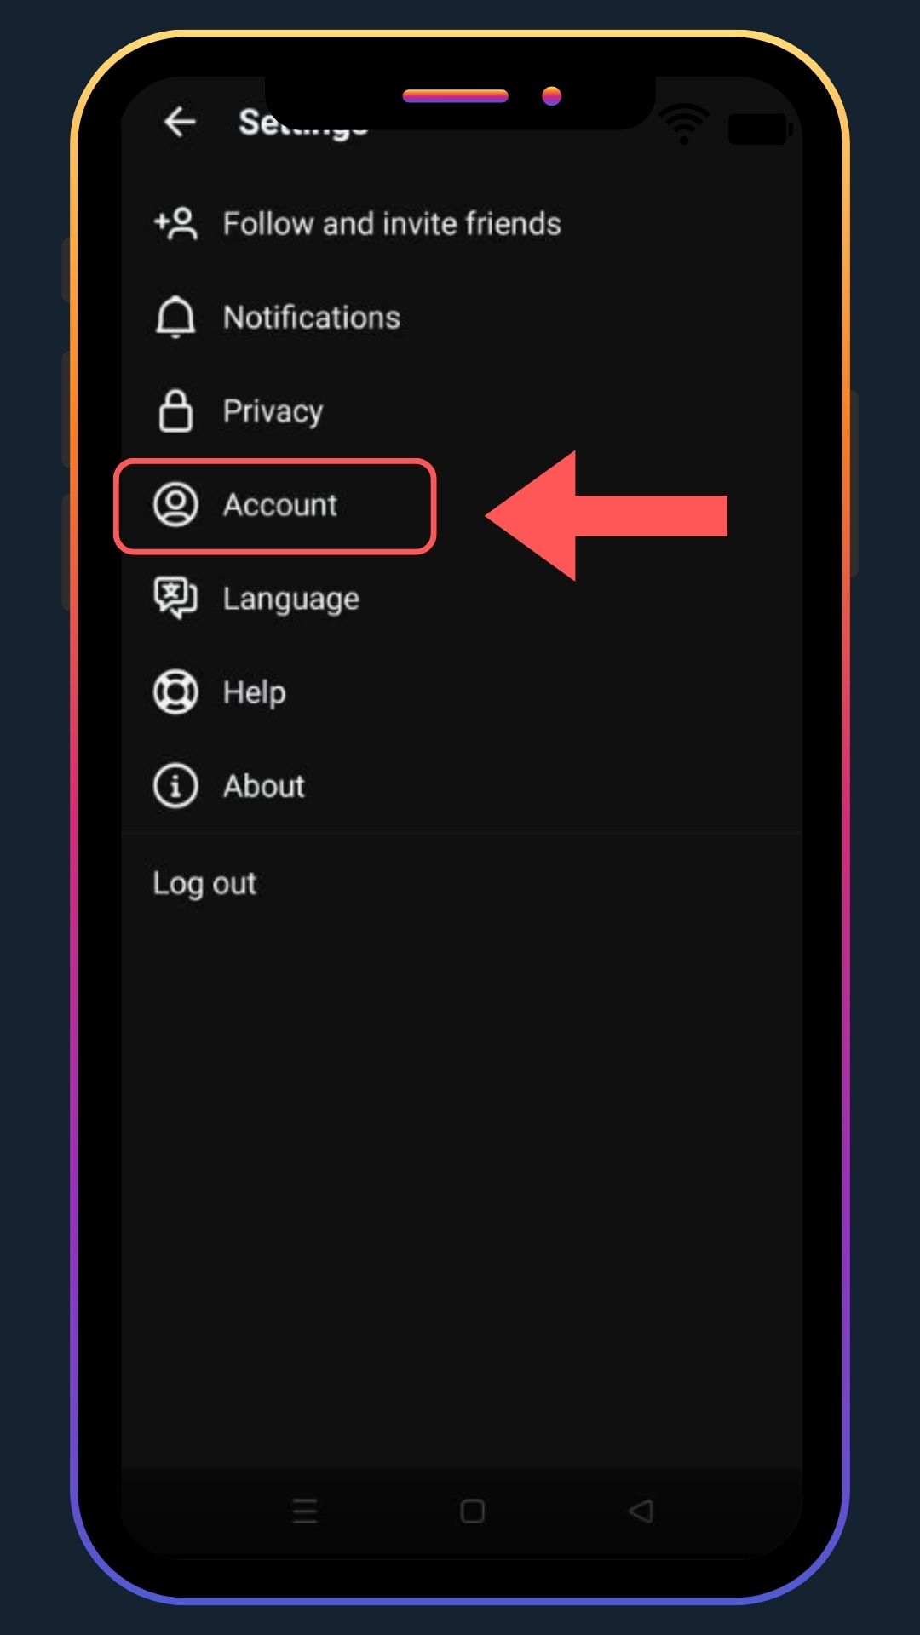Select the highlighted Account option
Image resolution: width=920 pixels, height=1635 pixels.
(275, 506)
